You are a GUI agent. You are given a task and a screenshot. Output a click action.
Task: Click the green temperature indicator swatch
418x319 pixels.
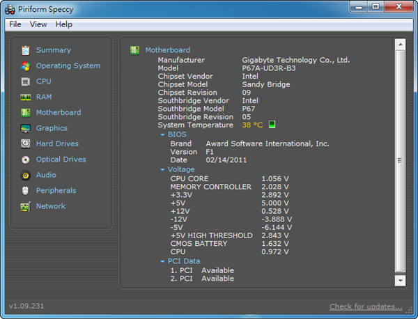pyautogui.click(x=272, y=125)
